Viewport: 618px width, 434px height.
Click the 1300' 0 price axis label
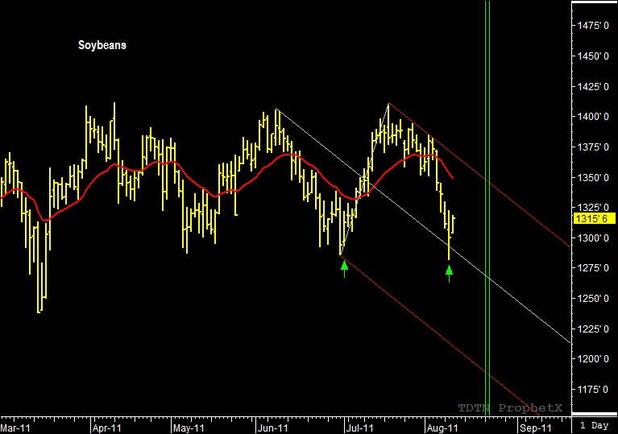pos(593,238)
